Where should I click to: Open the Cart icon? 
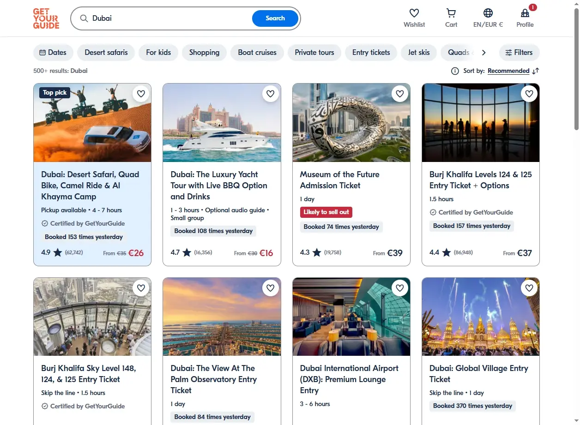click(x=451, y=13)
